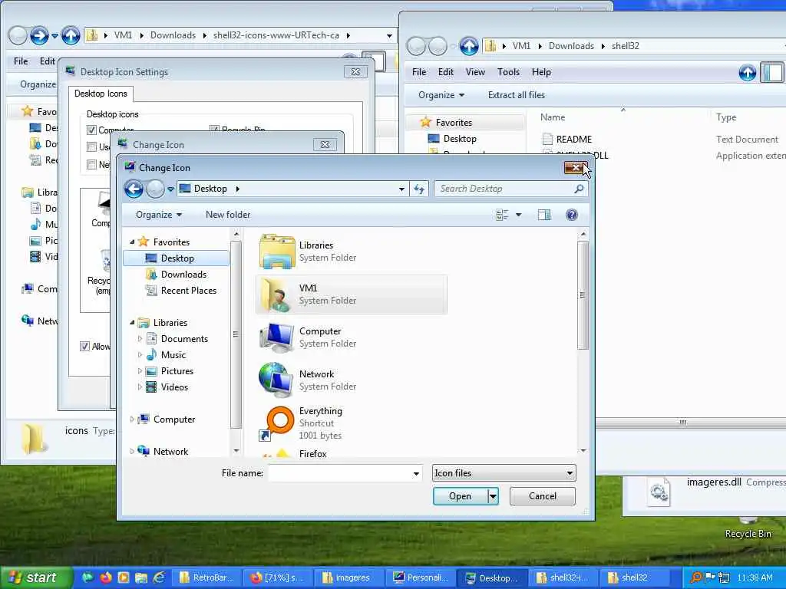Tick the User's Files checkbox in Desktop Icon Settings
786x589 pixels.
[91, 146]
